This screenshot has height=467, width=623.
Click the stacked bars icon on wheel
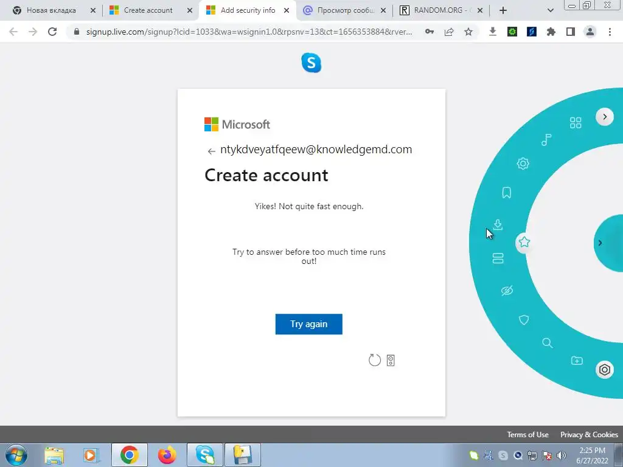[498, 258]
